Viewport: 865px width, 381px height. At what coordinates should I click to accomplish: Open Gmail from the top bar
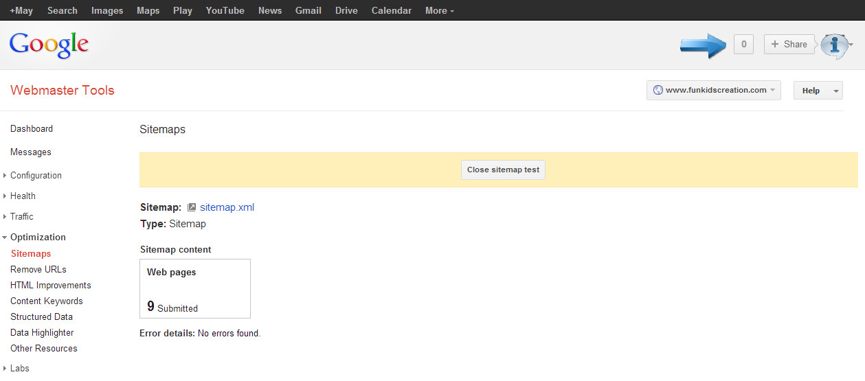tap(307, 10)
